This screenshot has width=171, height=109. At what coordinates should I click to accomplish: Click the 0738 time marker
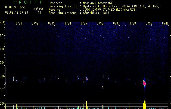pos(133,23)
